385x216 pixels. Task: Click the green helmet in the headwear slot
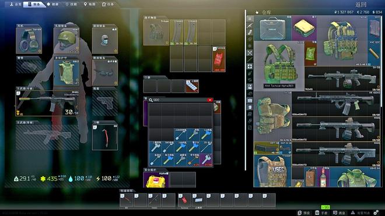66,40
